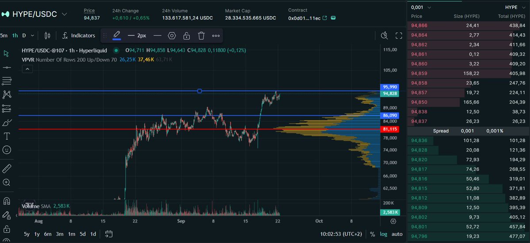
Task: Open candlestick chart type selector
Action: click(x=47, y=35)
